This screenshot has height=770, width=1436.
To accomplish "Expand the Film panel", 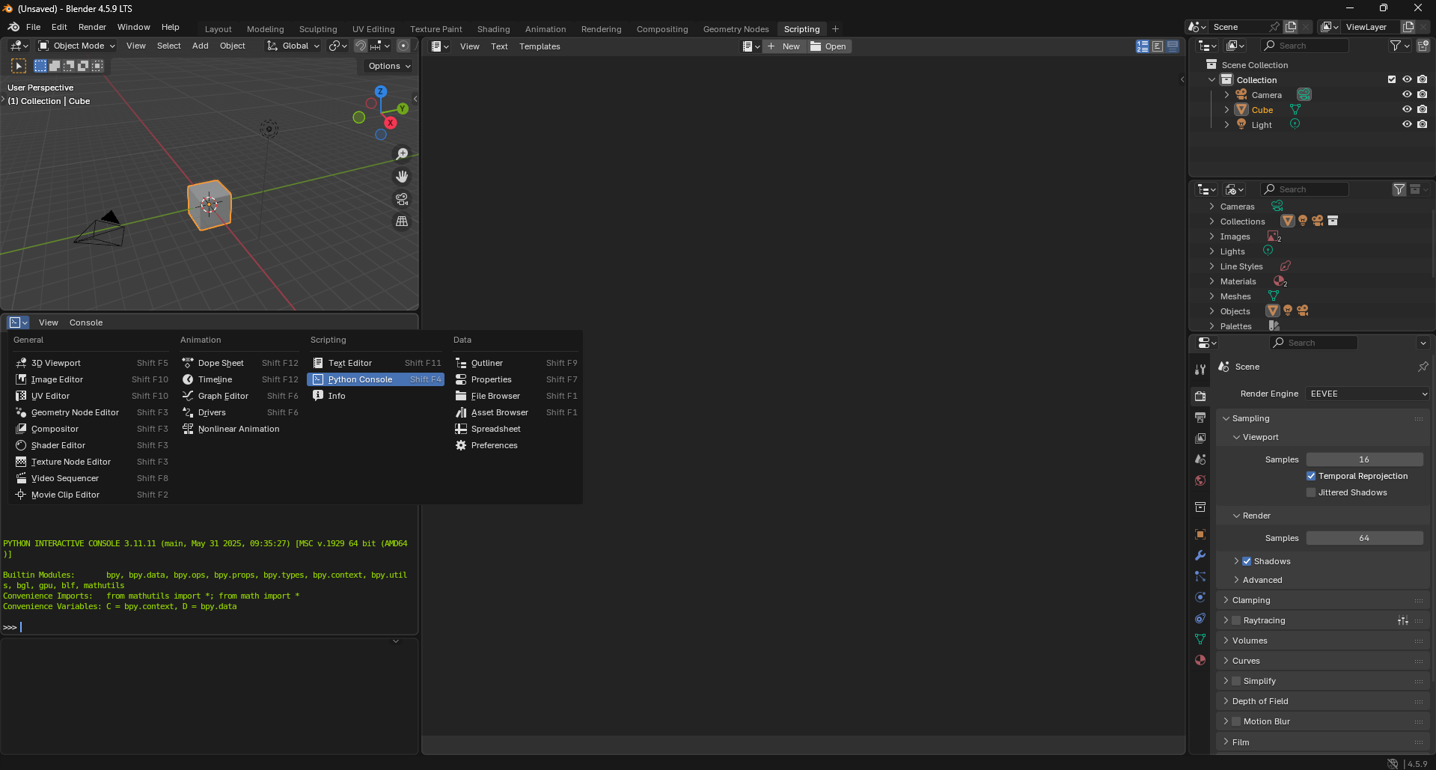I will [x=1226, y=742].
